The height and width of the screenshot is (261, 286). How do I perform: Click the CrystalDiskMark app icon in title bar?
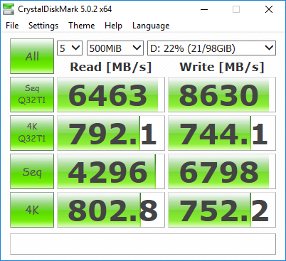[x=9, y=9]
